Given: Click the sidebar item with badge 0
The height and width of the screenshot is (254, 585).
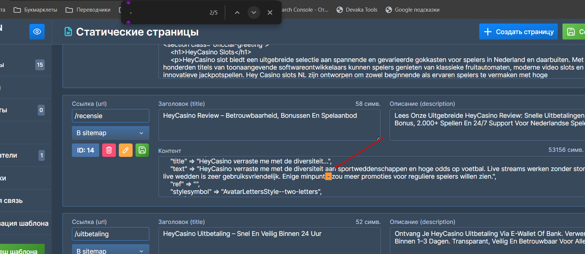Looking at the screenshot, I should (25, 110).
